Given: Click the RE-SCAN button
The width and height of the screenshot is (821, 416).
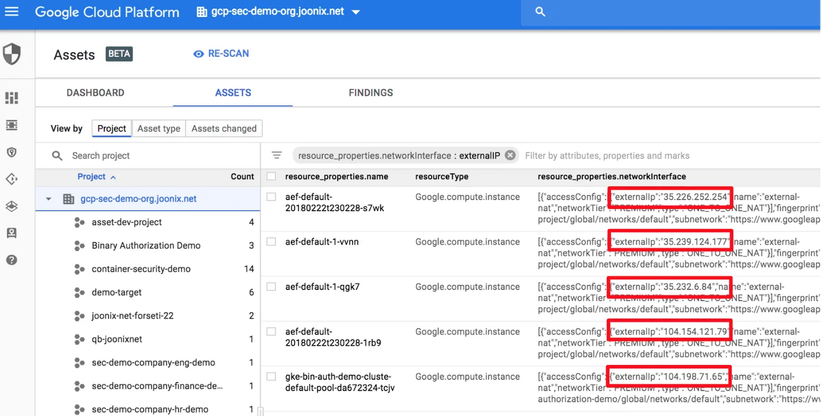Looking at the screenshot, I should (221, 53).
